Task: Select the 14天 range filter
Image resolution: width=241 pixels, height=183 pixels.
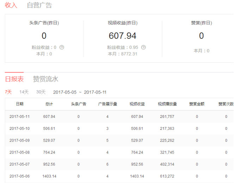Action: pyautogui.click(x=24, y=92)
